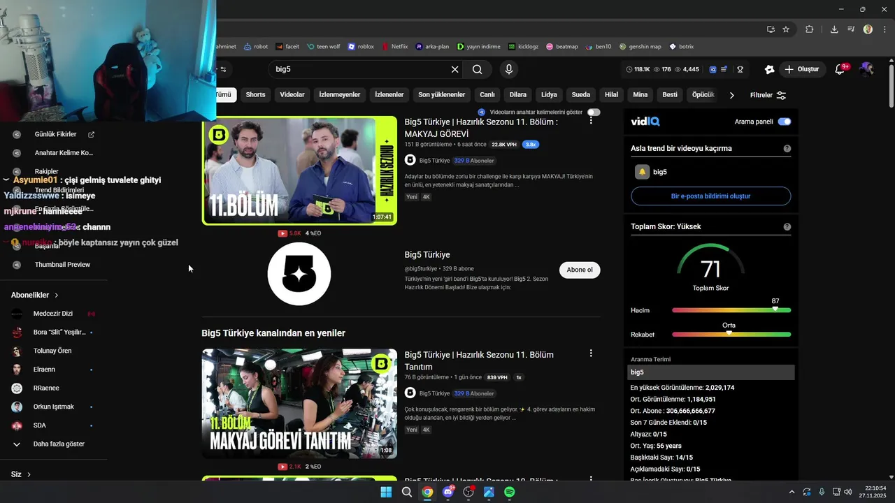
Task: Toggle the Arama paneli switch
Action: coord(785,122)
